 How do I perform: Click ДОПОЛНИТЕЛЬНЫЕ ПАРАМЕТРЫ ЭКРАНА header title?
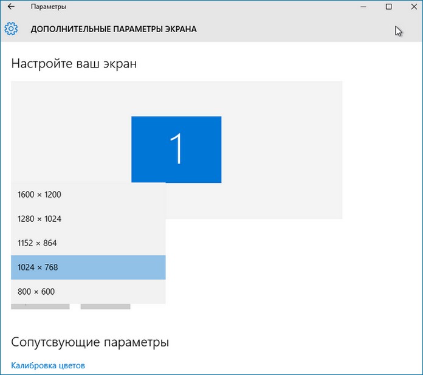(x=114, y=29)
